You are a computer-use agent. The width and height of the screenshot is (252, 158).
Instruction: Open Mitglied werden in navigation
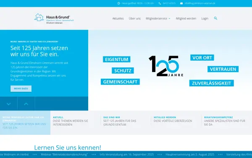pyautogui.click(x=186, y=19)
